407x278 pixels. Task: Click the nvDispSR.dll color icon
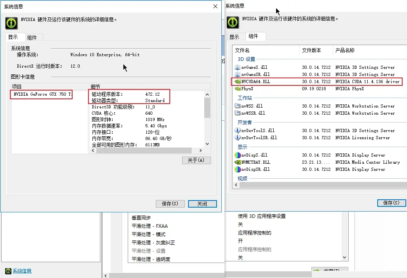[237, 169]
